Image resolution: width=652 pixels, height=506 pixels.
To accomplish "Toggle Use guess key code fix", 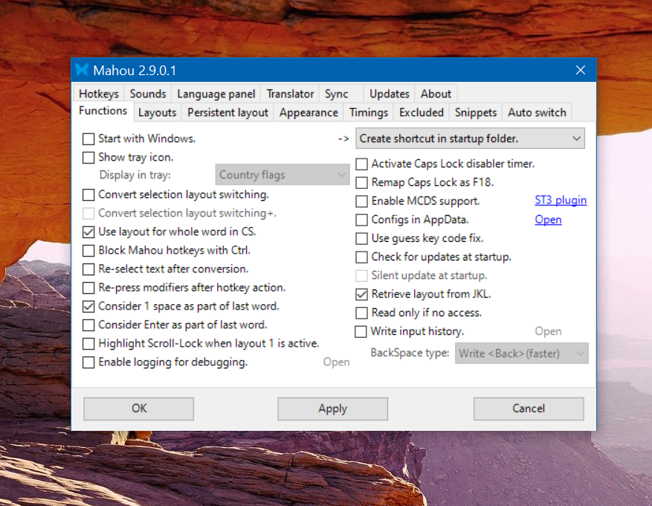I will [362, 238].
